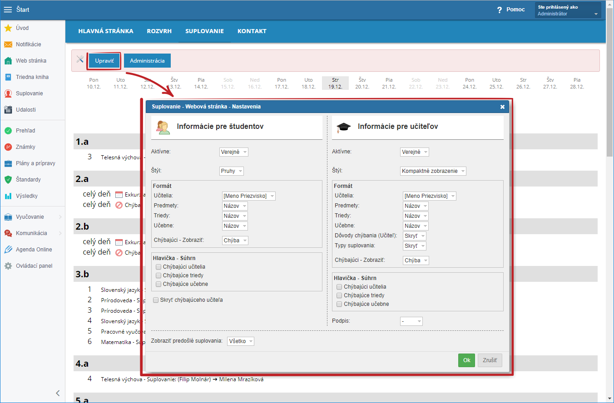Click the Administrácia button
The height and width of the screenshot is (403, 614).
click(x=147, y=61)
